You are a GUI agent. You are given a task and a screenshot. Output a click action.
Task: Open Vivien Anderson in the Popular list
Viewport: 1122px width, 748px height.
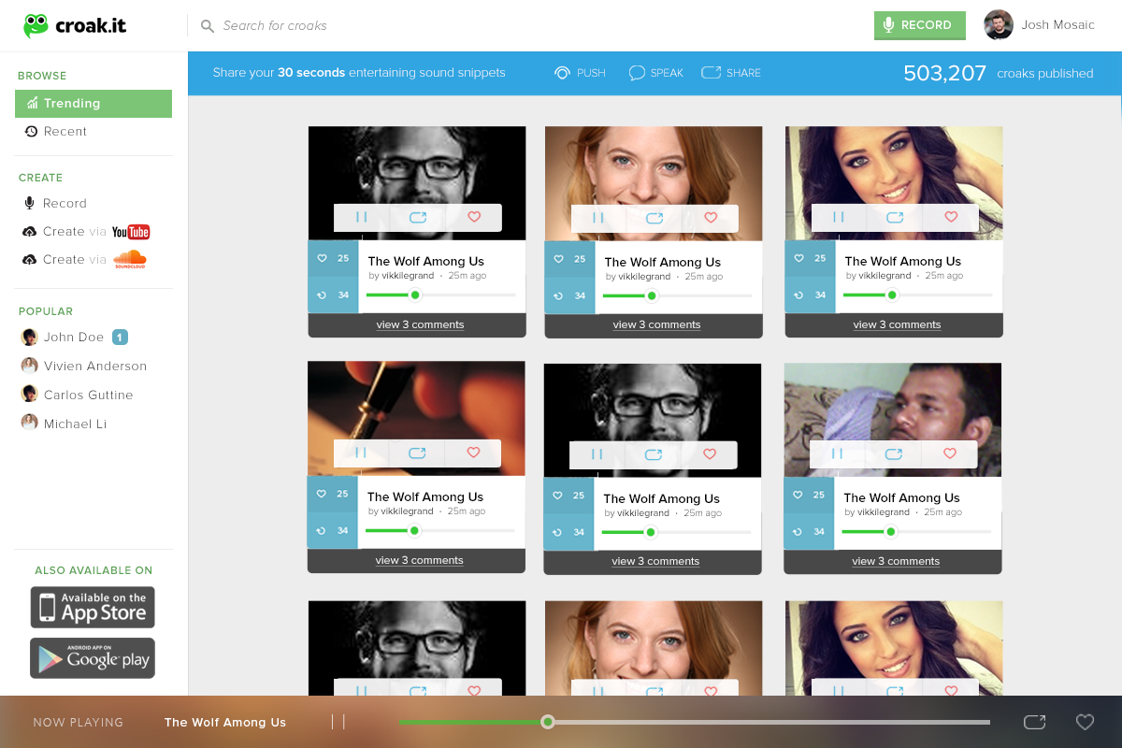(84, 367)
